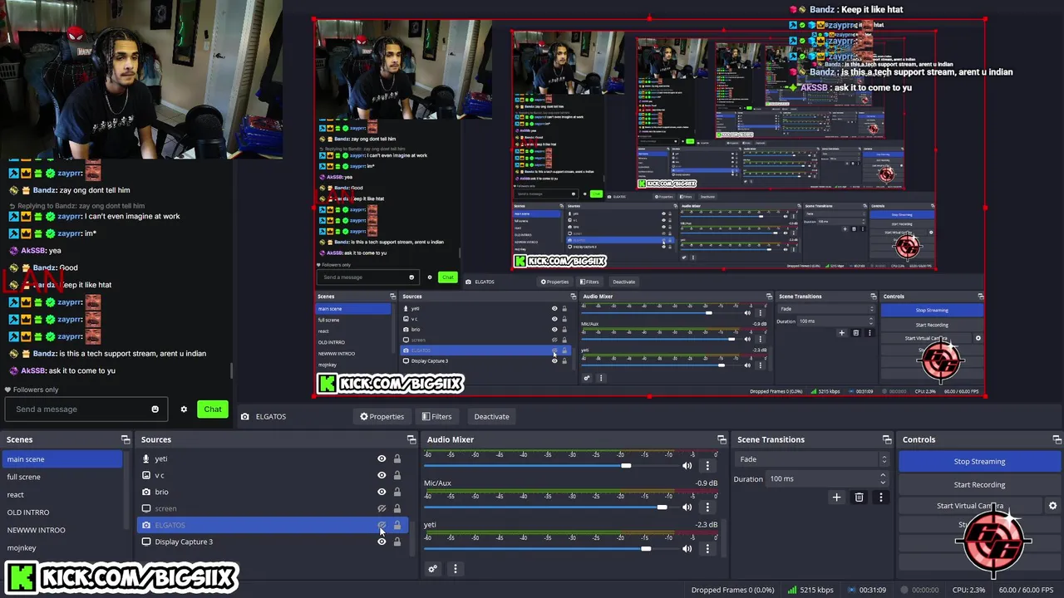Toggle lock on v c source
The height and width of the screenshot is (598, 1064).
pyautogui.click(x=397, y=475)
